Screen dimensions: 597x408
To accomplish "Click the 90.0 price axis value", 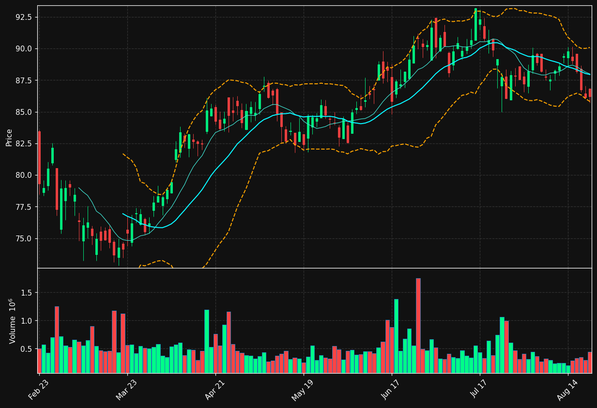I will click(24, 48).
